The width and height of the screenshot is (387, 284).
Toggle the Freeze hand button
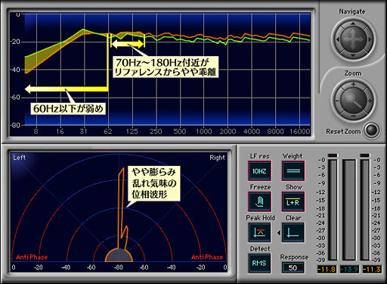click(259, 201)
